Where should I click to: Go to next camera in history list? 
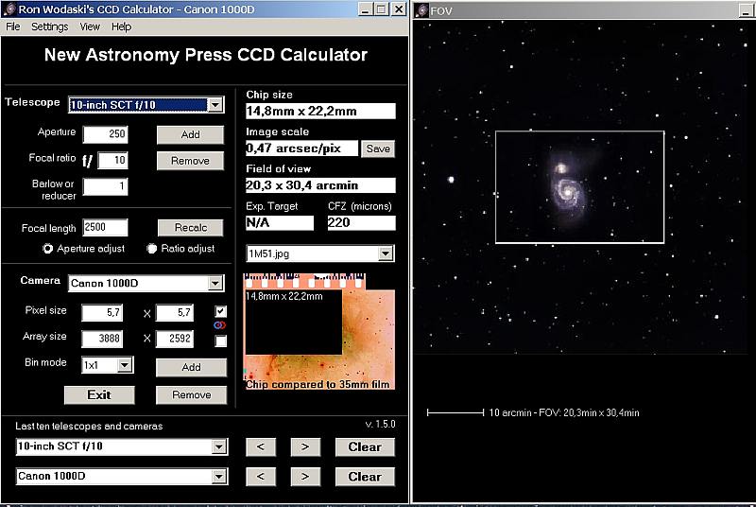[x=305, y=476]
